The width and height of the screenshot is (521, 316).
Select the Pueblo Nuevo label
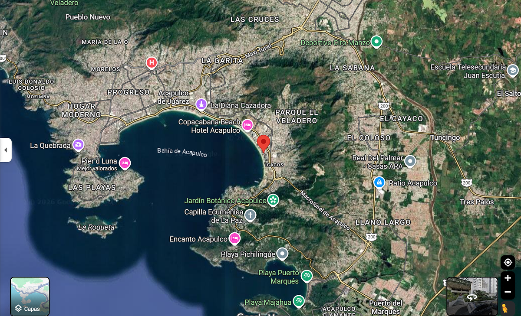pyautogui.click(x=88, y=17)
